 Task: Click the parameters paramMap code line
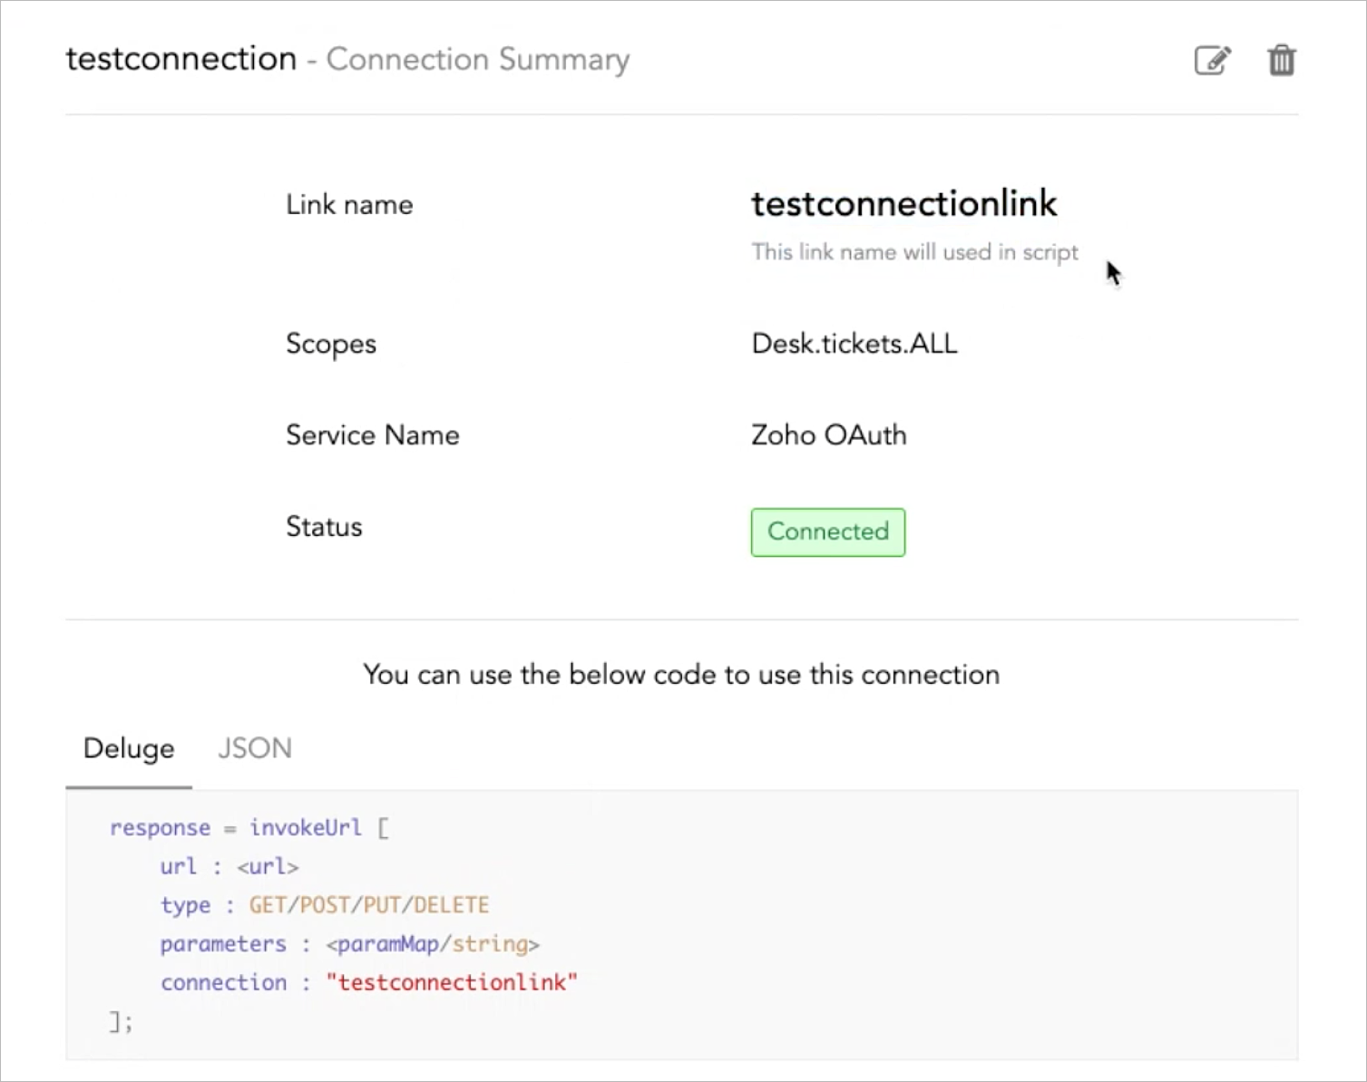pos(349,944)
